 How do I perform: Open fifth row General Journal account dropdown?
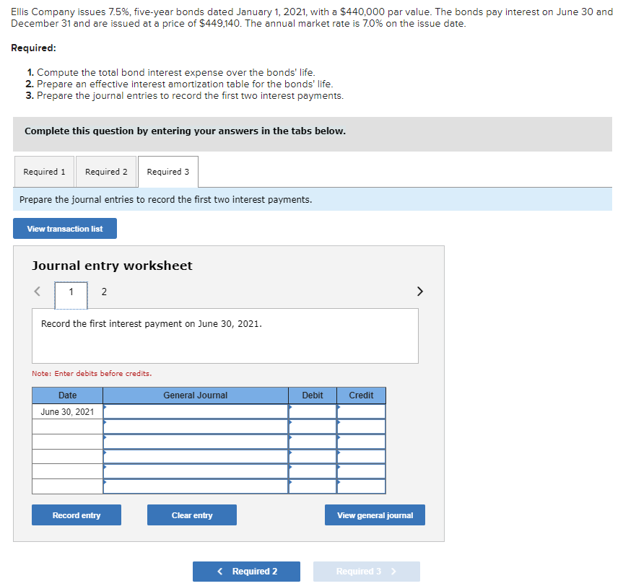point(196,471)
